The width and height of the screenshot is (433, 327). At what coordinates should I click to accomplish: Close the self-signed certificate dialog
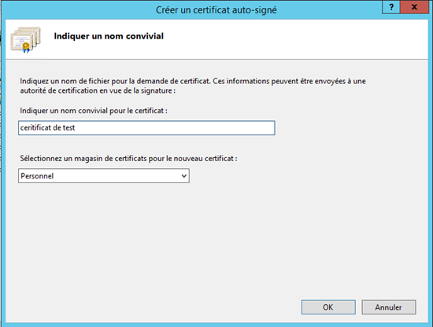coord(414,7)
